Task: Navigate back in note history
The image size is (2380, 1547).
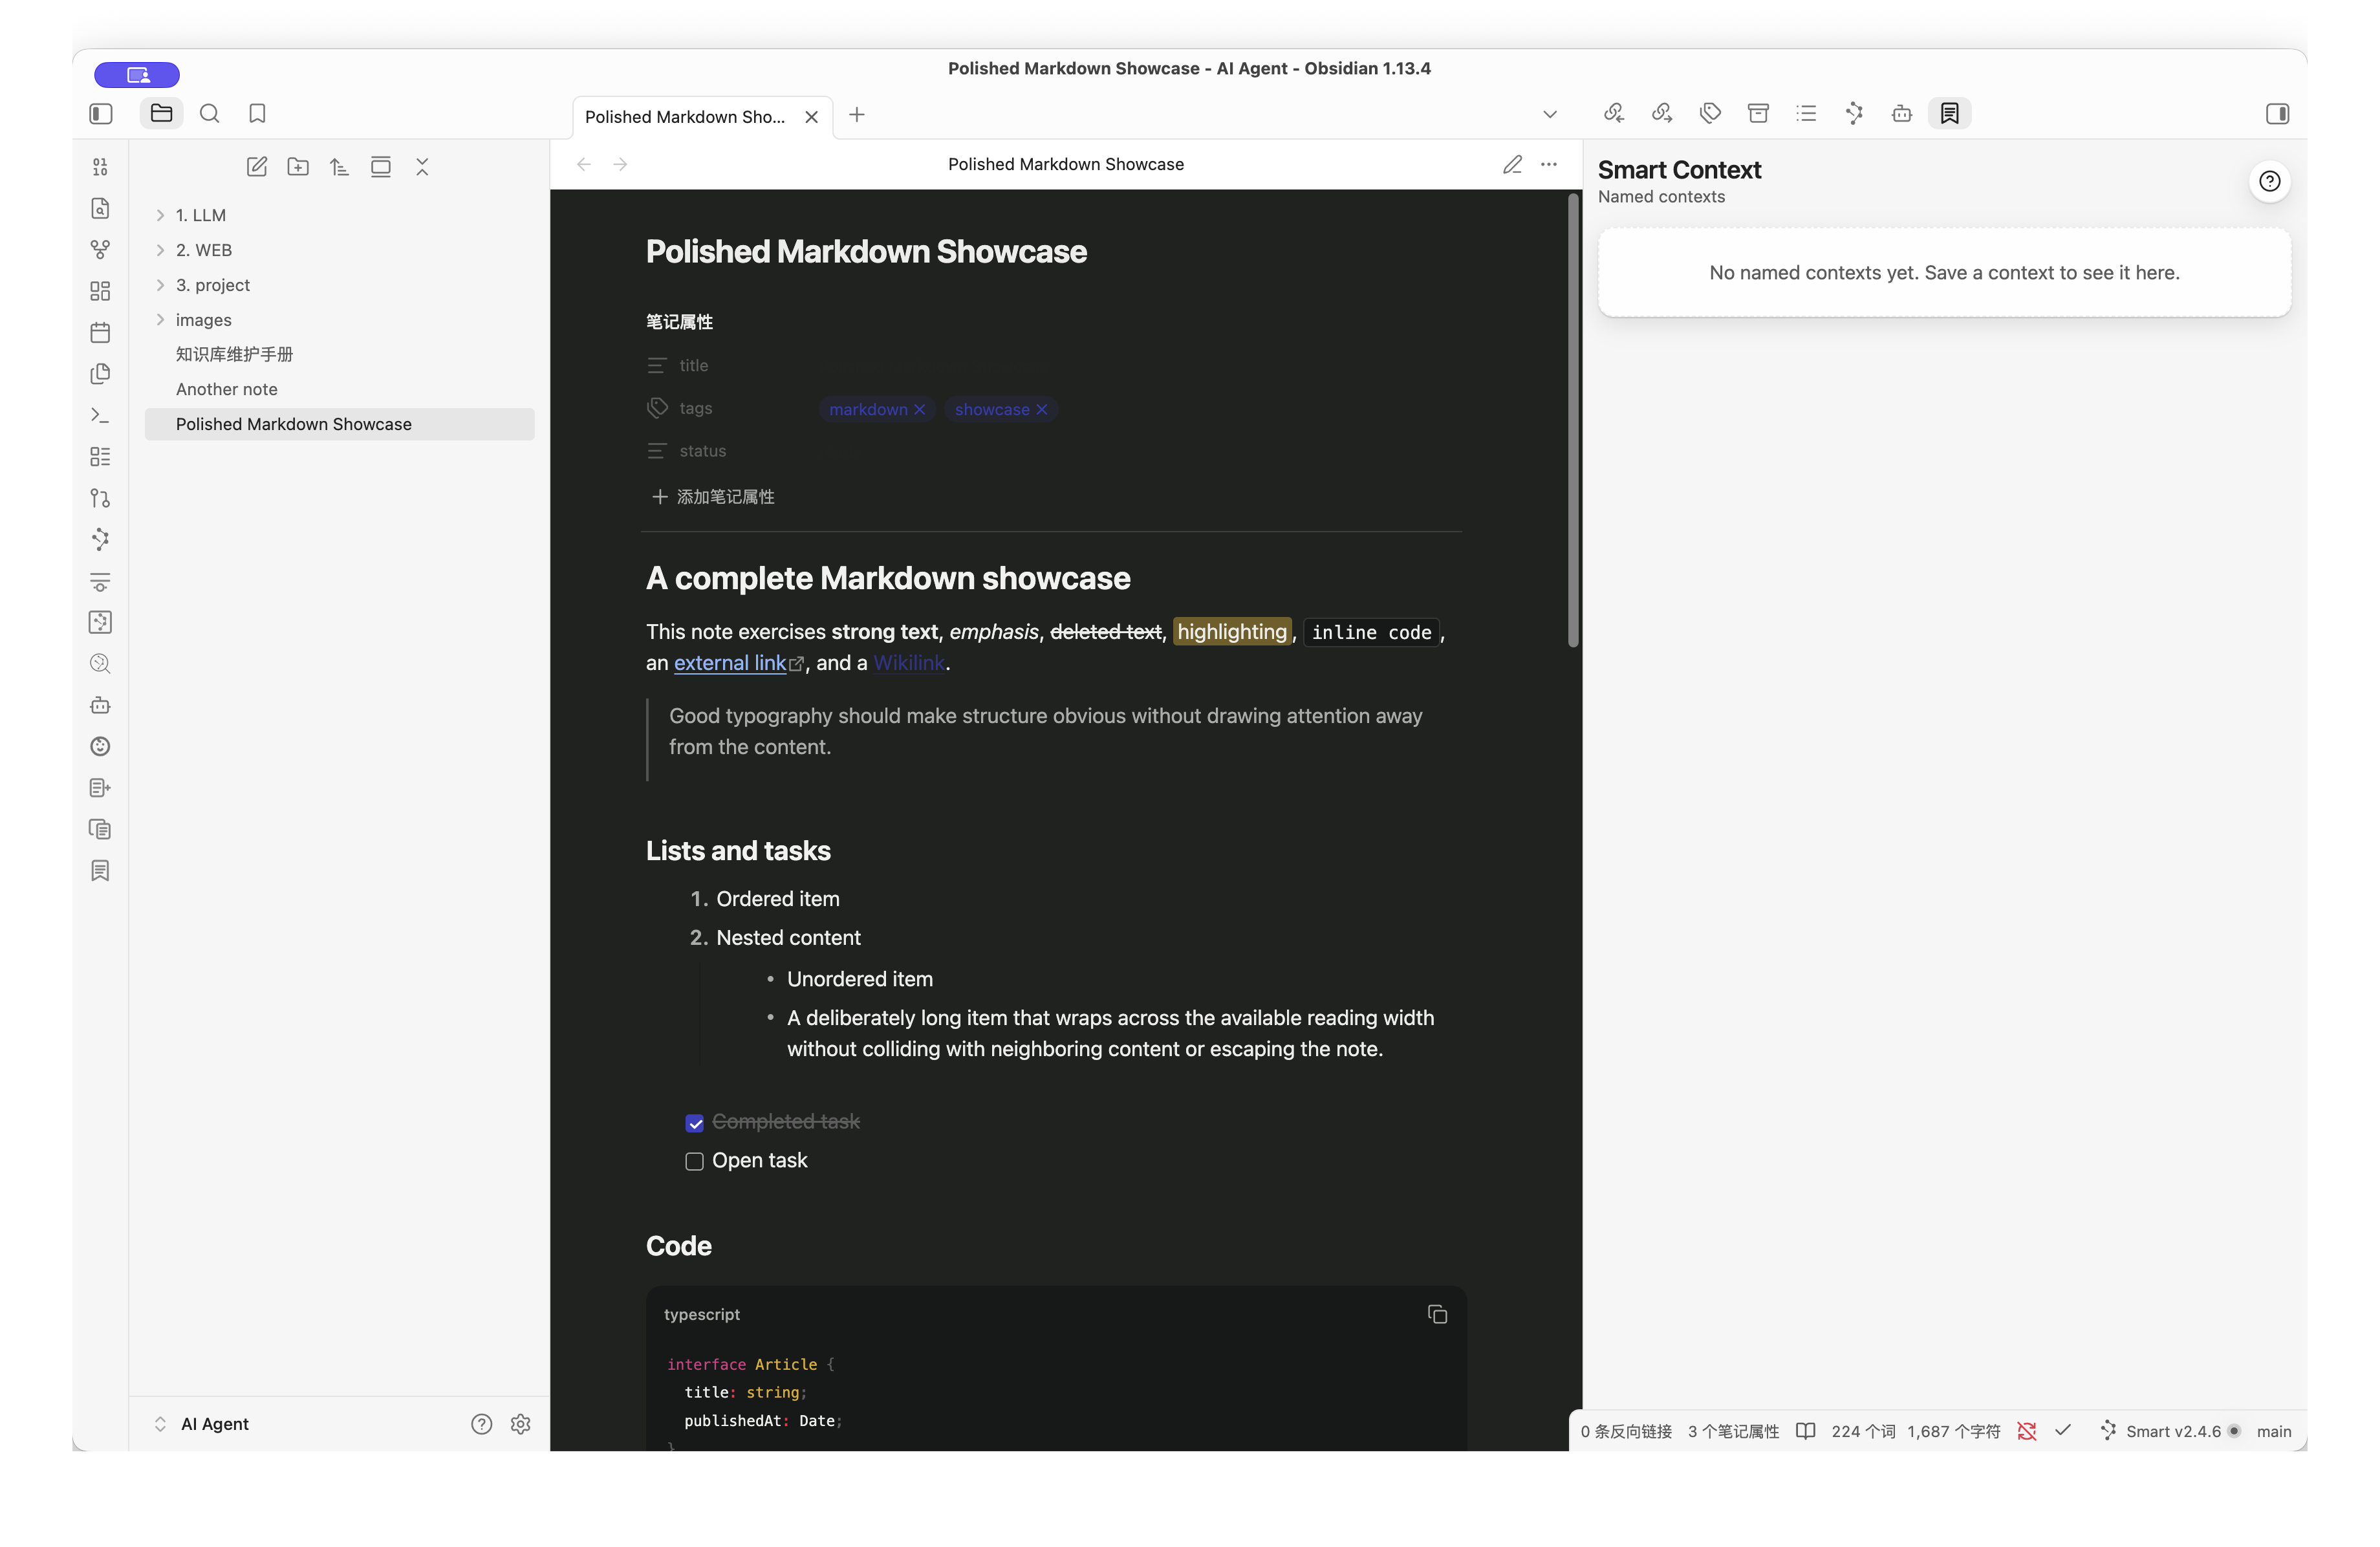Action: coord(584,164)
